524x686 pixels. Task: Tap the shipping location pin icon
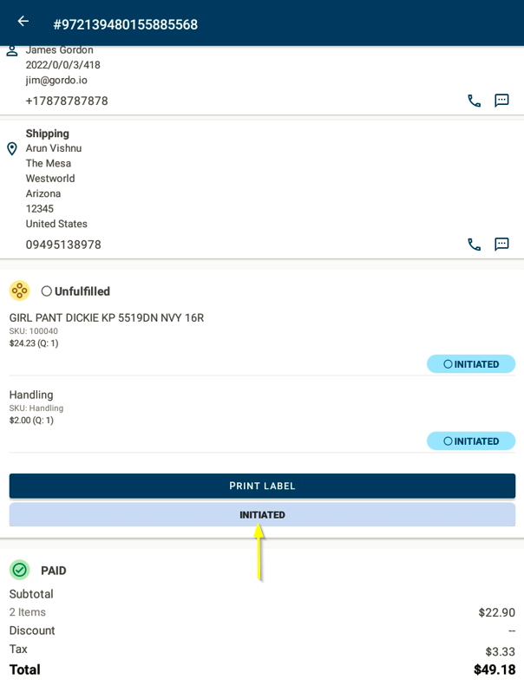(12, 149)
